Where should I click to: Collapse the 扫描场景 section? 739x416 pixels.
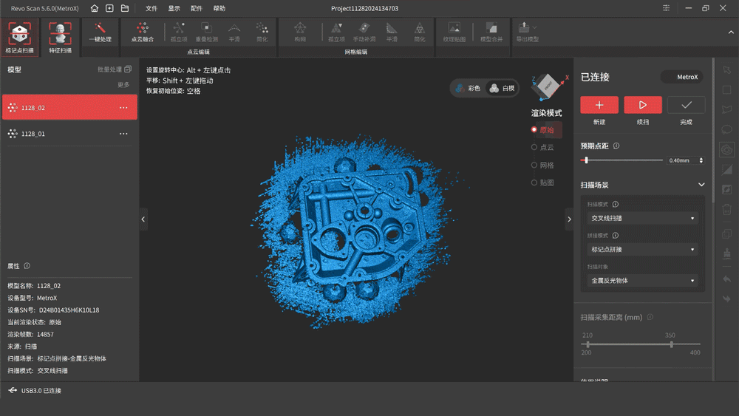coord(701,185)
